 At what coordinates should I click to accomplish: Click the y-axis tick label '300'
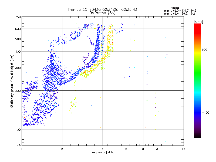point(18,68)
